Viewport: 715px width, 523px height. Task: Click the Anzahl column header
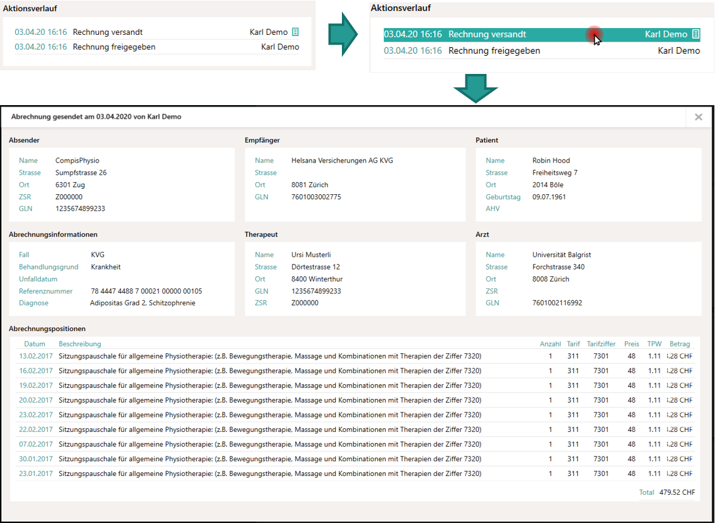[x=550, y=344]
